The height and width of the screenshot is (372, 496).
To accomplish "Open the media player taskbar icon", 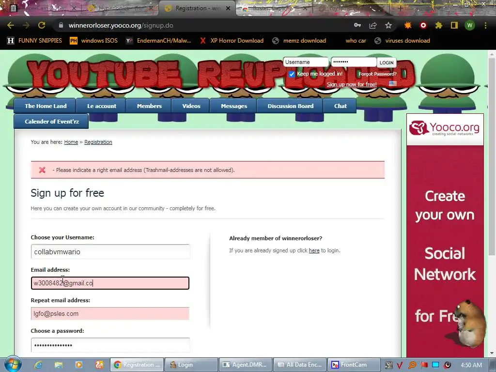I will coord(79,365).
